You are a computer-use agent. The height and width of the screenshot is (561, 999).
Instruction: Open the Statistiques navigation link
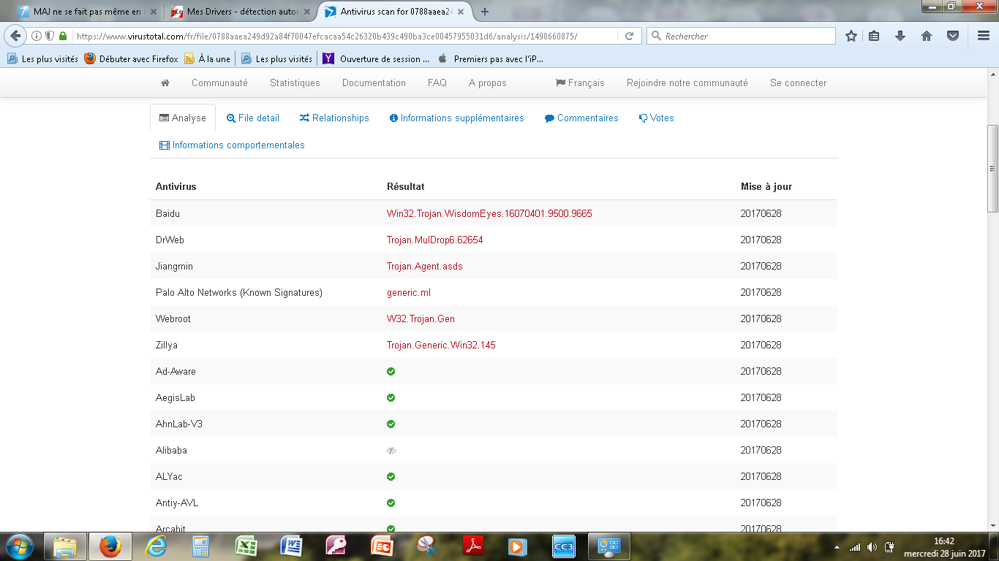pyautogui.click(x=295, y=83)
